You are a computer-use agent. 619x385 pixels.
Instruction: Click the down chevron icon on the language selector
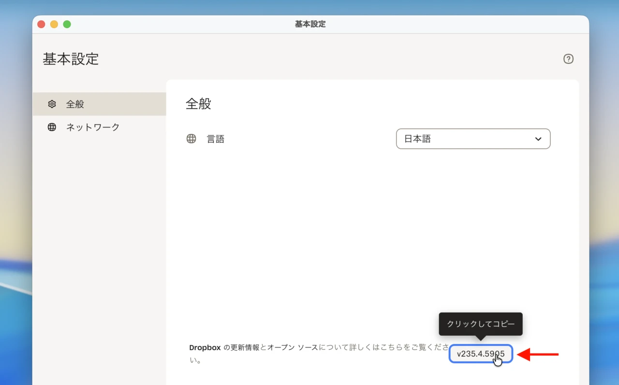pyautogui.click(x=538, y=139)
